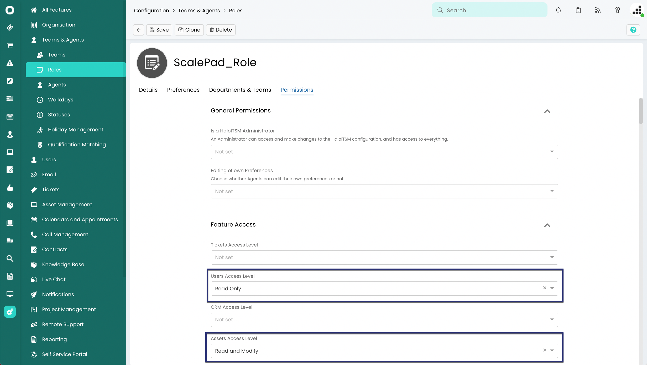Open Organisation in the sidebar
Viewport: 647px width, 365px height.
pos(76,25)
